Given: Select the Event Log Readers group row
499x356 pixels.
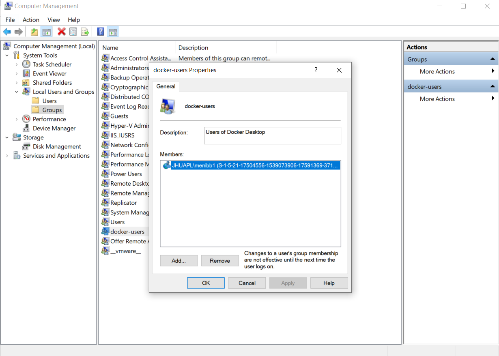Looking at the screenshot, I should point(129,106).
